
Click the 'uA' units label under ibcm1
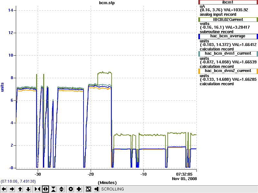click(202, 6)
